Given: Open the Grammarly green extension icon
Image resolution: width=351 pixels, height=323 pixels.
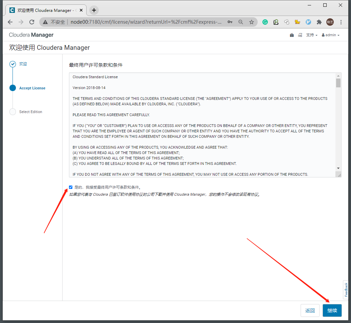Looking at the screenshot, I should tap(265, 22).
